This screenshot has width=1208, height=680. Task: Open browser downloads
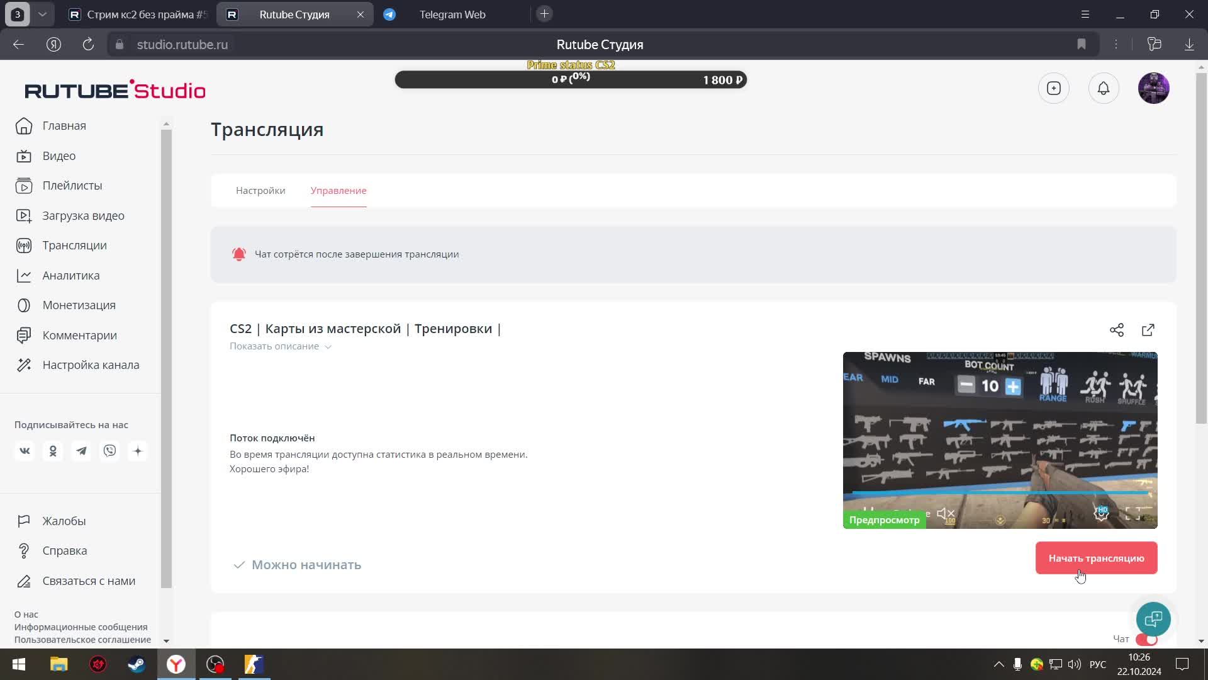1189,45
